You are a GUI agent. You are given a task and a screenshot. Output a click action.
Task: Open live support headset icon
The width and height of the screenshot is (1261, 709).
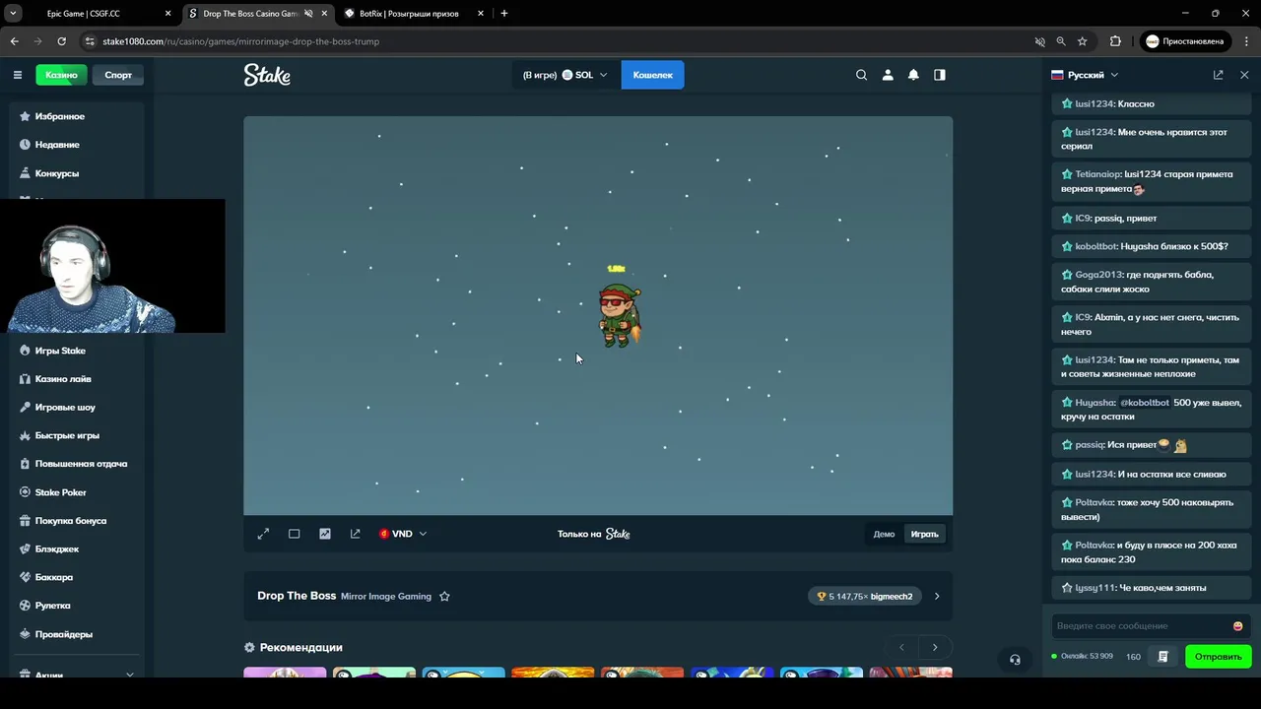[1015, 660]
